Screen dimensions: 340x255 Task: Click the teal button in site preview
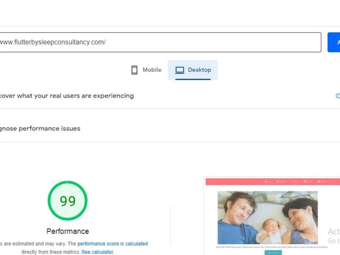(x=273, y=253)
